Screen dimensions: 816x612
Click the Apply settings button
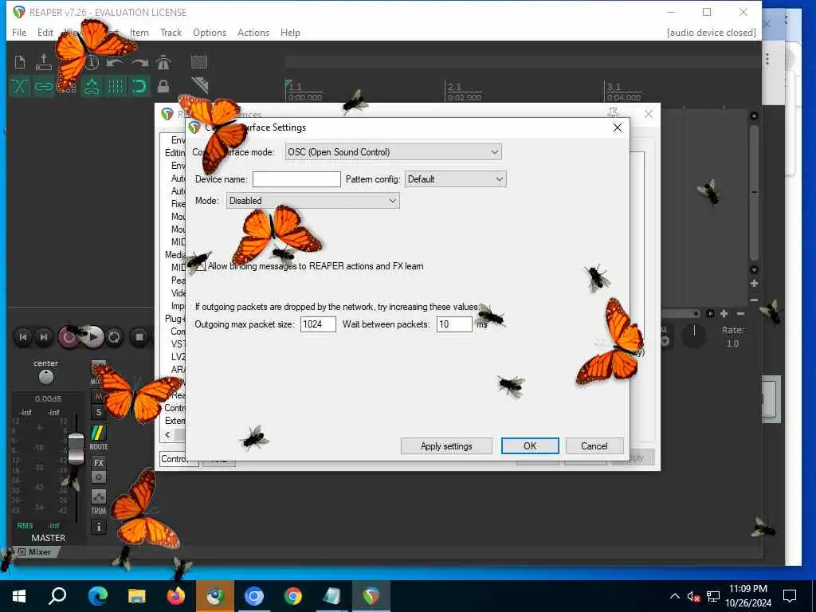[446, 446]
